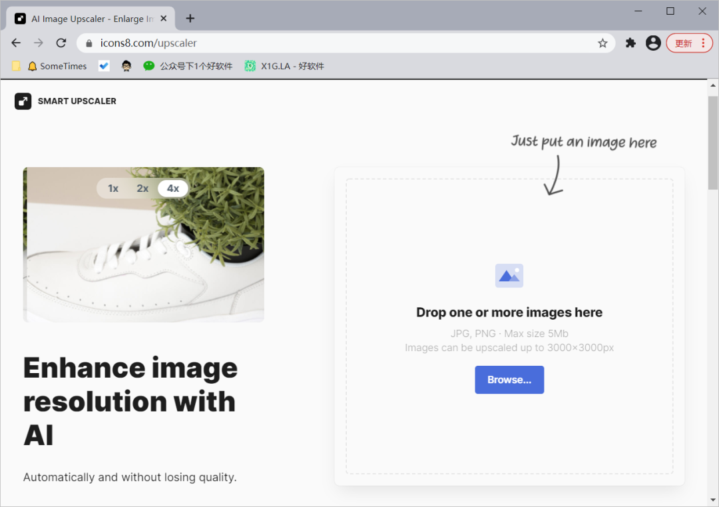Open the X1G.LA bookmark
719x507 pixels.
point(284,66)
